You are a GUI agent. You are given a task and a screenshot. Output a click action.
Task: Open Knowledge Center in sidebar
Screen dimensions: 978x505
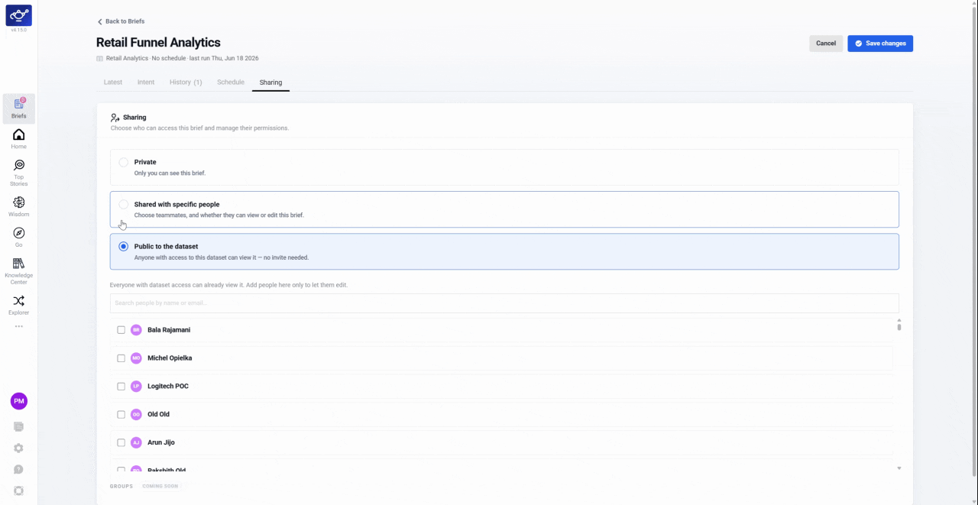(x=18, y=270)
